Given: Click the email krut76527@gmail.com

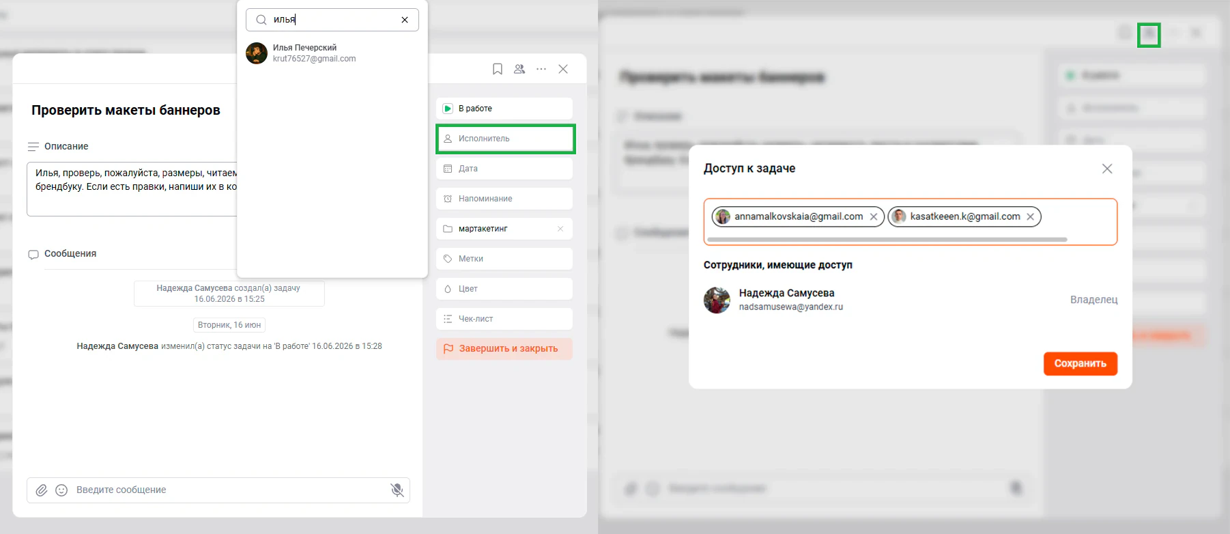Looking at the screenshot, I should click(x=314, y=59).
